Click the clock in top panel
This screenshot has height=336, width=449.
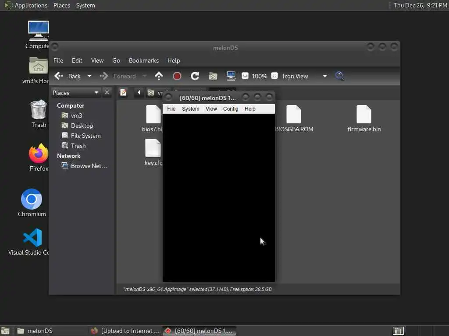click(x=420, y=5)
